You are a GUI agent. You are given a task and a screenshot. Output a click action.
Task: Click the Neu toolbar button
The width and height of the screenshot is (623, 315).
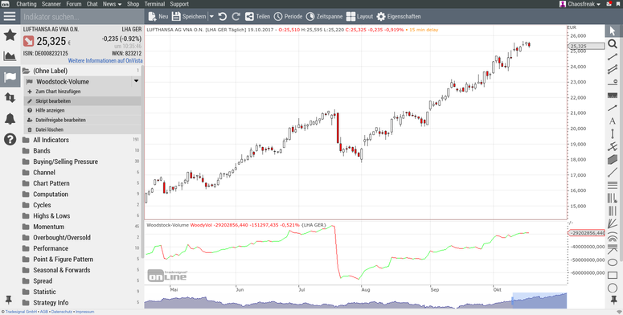158,16
